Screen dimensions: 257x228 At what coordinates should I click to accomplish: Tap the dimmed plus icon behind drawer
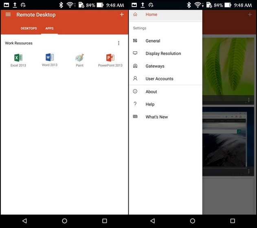click(250, 14)
